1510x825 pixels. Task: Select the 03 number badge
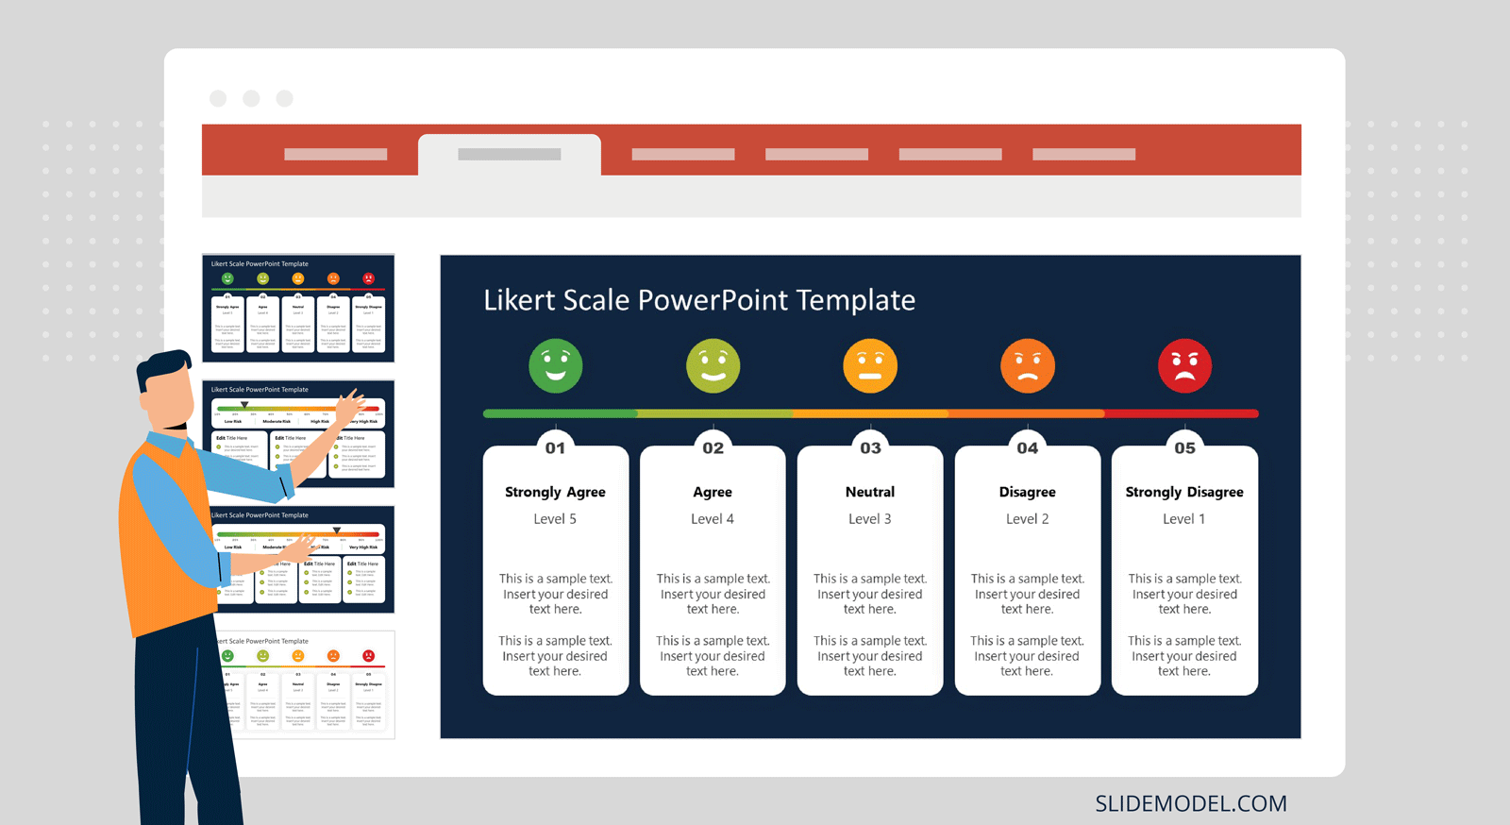point(870,448)
